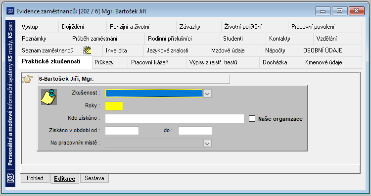Viewport: 371px width, 196px height.
Task: Click the highlighted Zkušenost combo box field
Action: [x=154, y=94]
